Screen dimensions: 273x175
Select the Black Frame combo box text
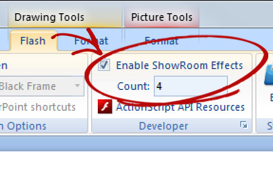28,86
